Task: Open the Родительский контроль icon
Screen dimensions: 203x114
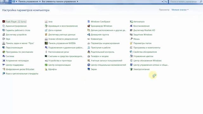Action: point(89,52)
